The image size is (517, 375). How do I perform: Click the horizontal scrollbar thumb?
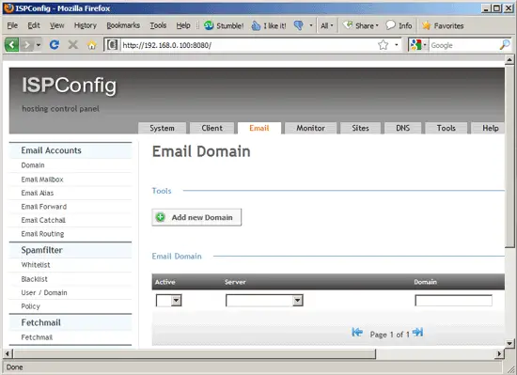(x=195, y=354)
